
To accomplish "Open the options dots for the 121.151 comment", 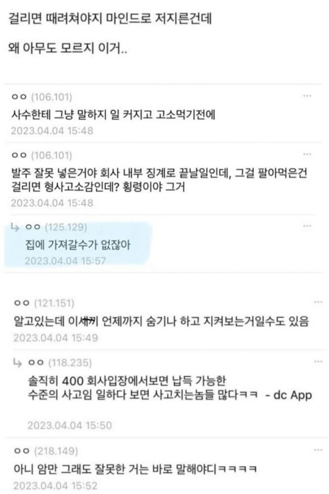I will (318, 302).
